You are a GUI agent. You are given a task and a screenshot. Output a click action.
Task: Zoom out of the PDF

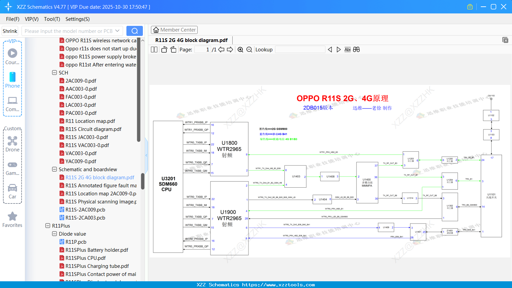[249, 50]
